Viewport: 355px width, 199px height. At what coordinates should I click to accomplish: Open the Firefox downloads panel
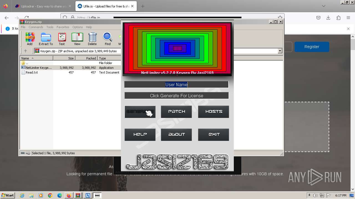pos(328,18)
